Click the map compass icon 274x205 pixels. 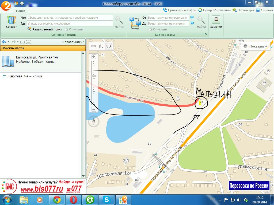(x=94, y=122)
